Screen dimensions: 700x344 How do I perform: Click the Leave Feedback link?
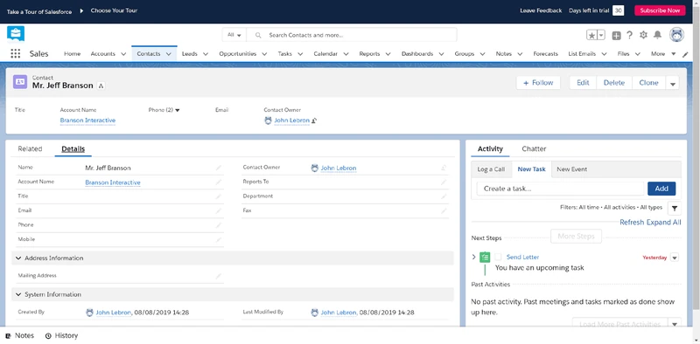click(x=541, y=10)
